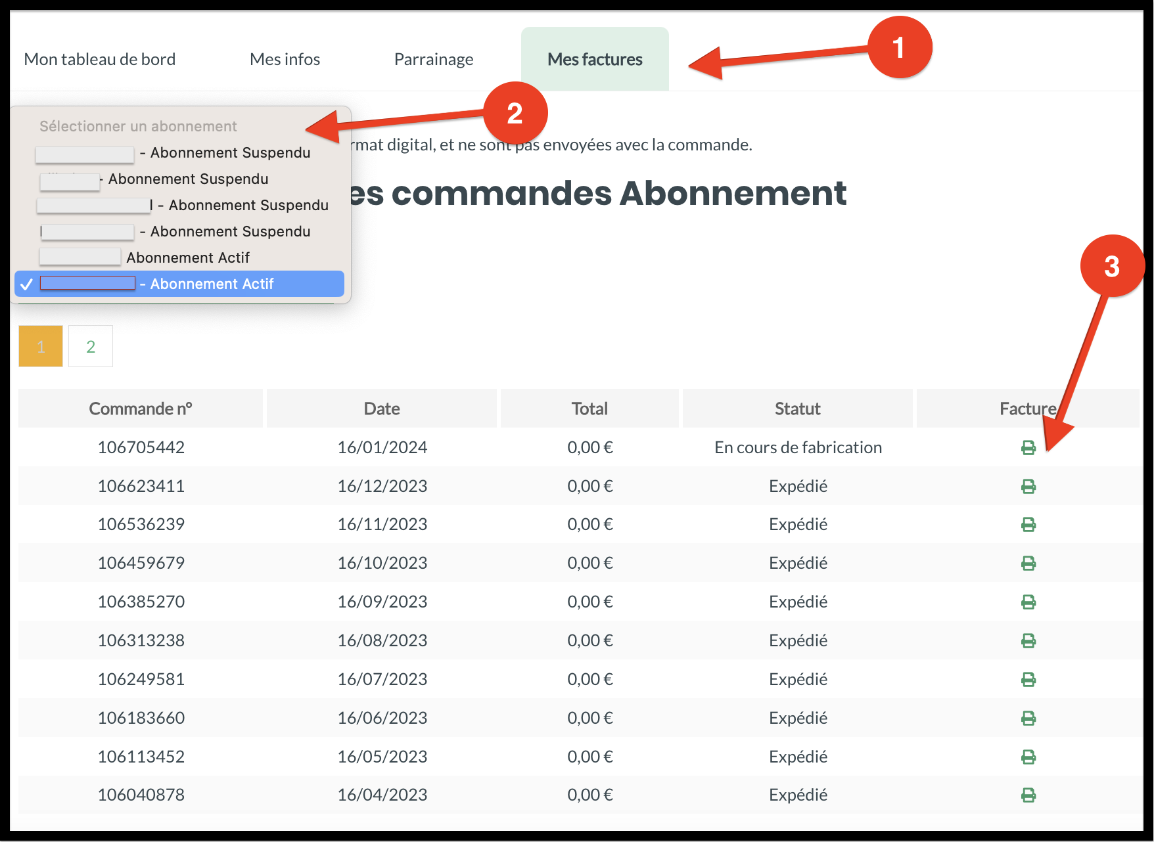This screenshot has height=842, width=1154.
Task: Click the date 16/07/2023
Action: coord(382,679)
